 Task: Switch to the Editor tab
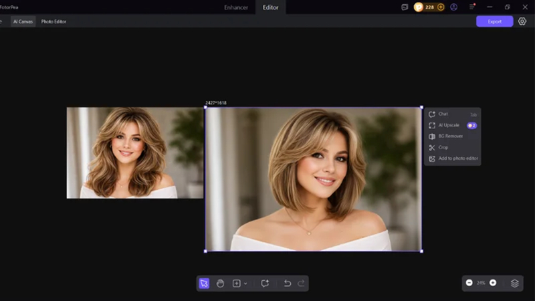click(x=271, y=7)
